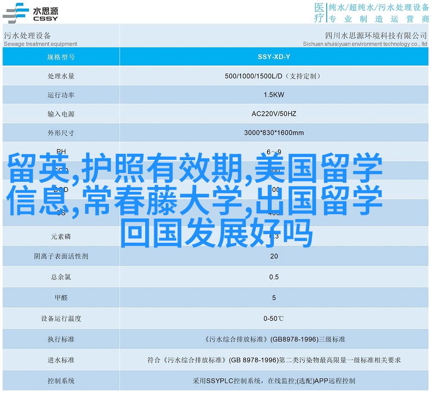
Task: Click the value 20 for 阴离子表面活性剂
Action: click(274, 257)
